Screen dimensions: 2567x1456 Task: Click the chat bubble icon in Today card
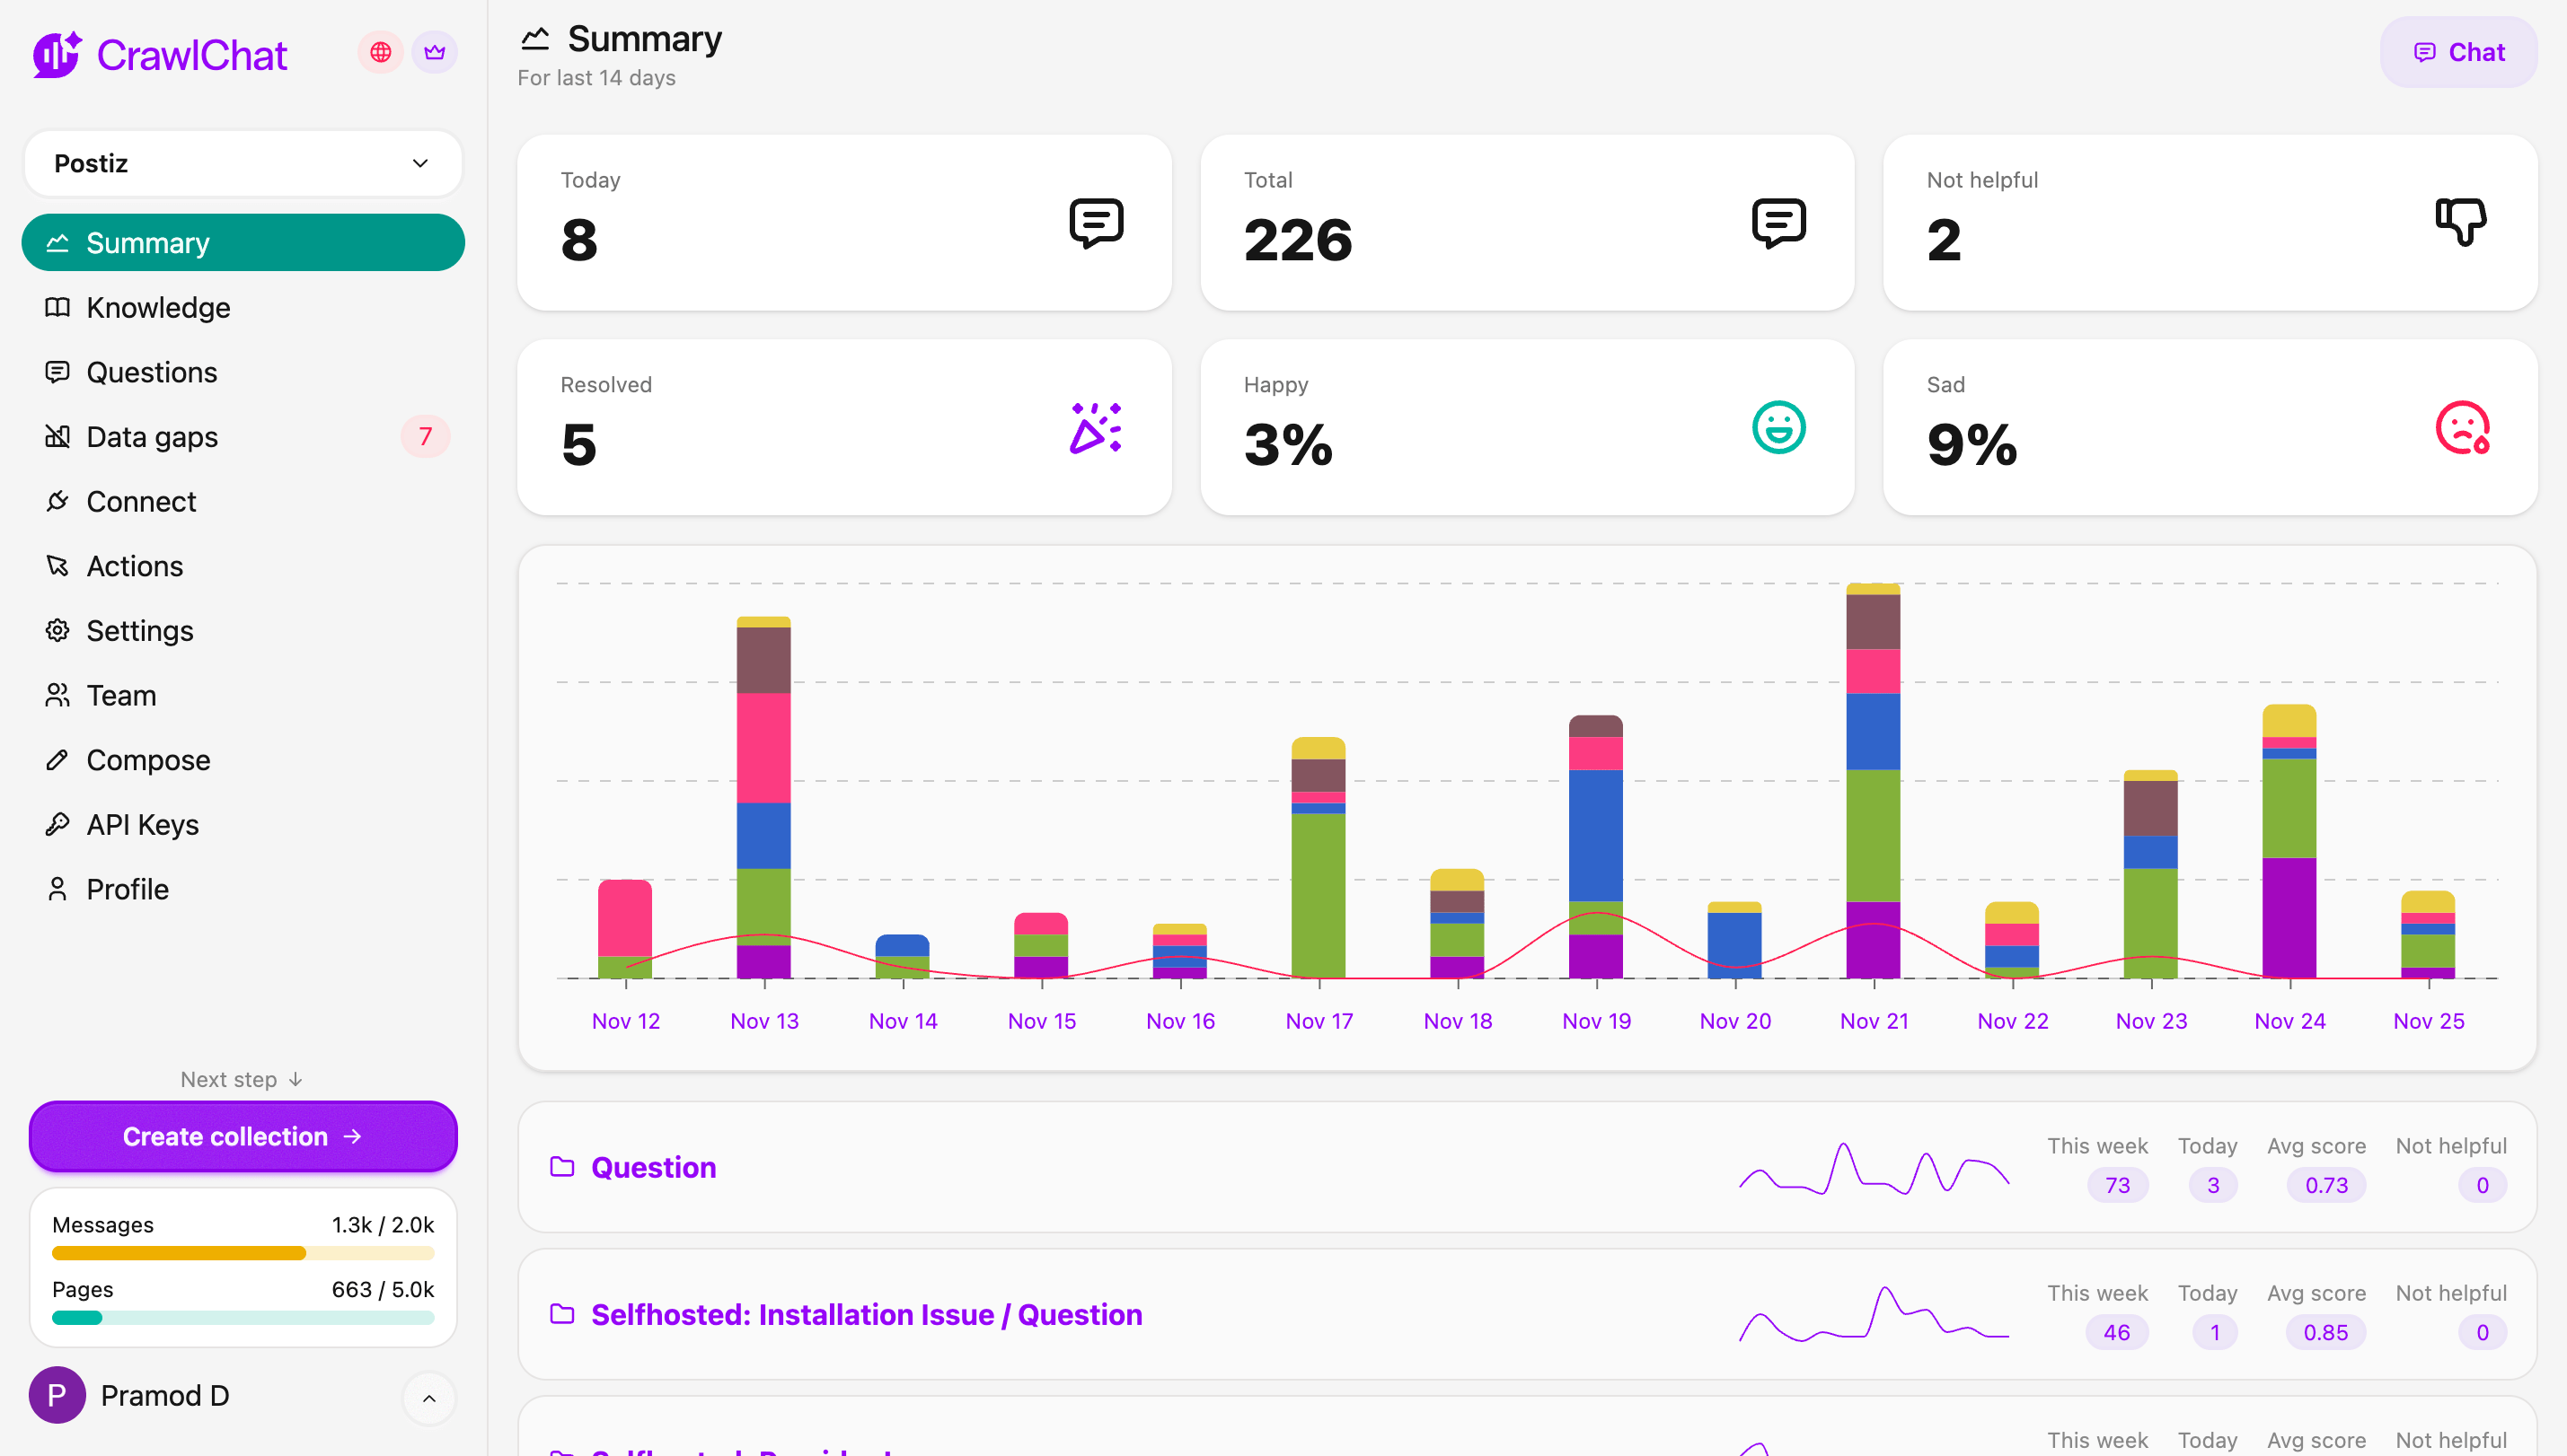click(1096, 222)
